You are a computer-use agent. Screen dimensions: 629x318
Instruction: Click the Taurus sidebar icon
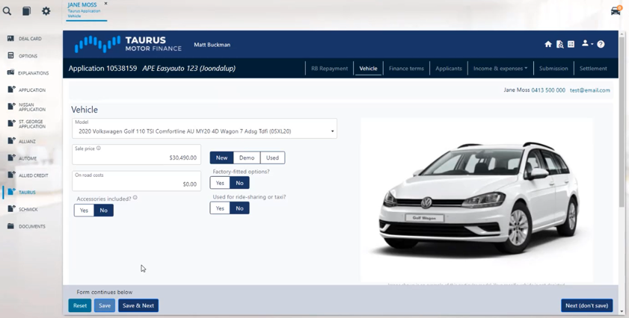click(11, 192)
